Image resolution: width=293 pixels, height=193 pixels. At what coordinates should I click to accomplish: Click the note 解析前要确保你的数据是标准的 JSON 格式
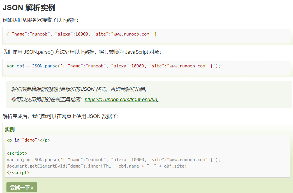point(80,89)
